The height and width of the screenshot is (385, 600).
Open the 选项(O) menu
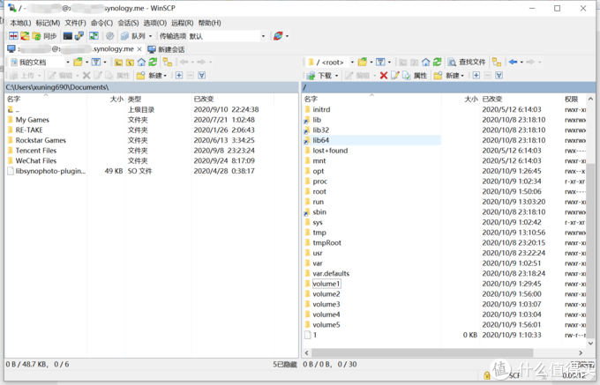point(154,23)
